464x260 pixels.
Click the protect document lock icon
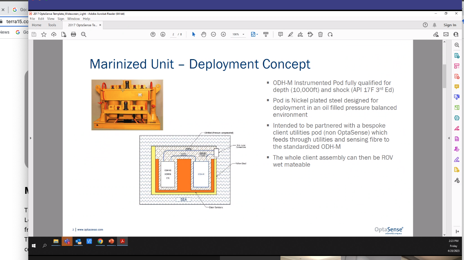(64, 34)
